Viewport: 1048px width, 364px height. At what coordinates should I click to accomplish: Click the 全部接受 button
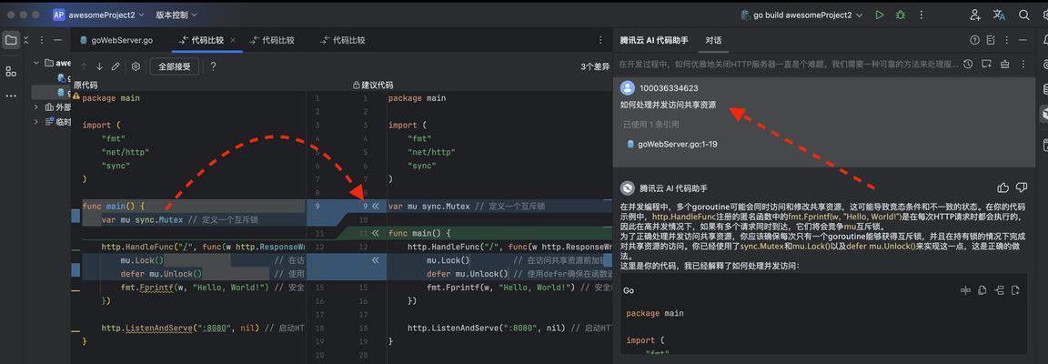click(174, 66)
